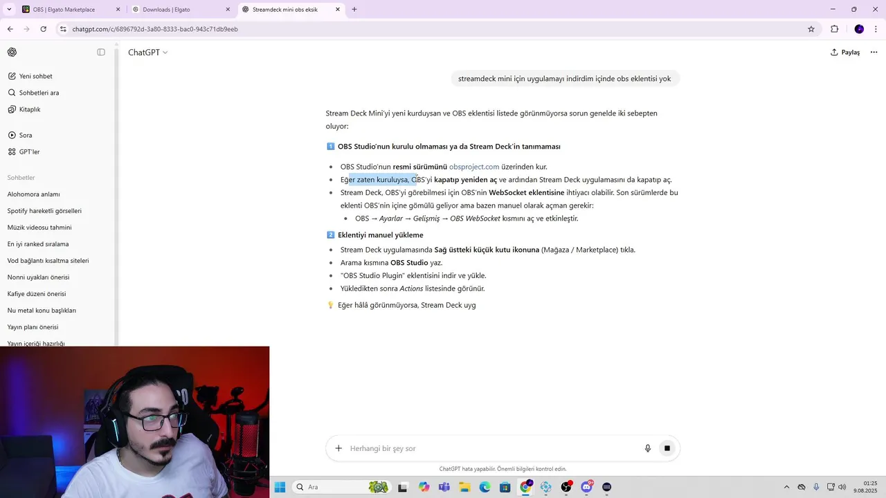Open the ChatGPT model selector dropdown
886x498 pixels.
147,53
